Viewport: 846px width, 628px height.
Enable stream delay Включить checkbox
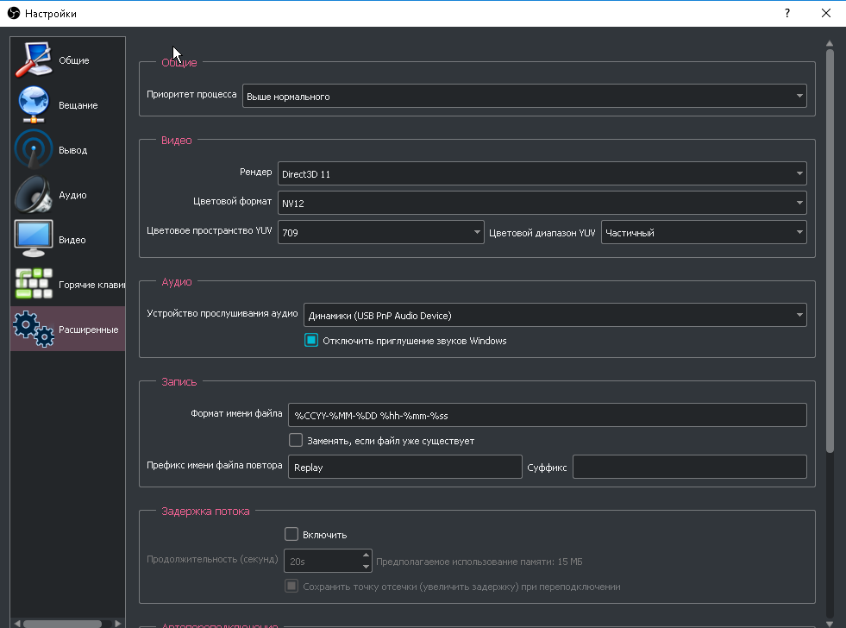pos(291,534)
